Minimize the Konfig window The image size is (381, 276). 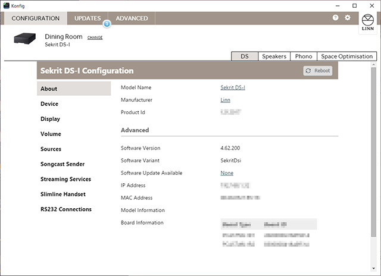[x=338, y=5]
